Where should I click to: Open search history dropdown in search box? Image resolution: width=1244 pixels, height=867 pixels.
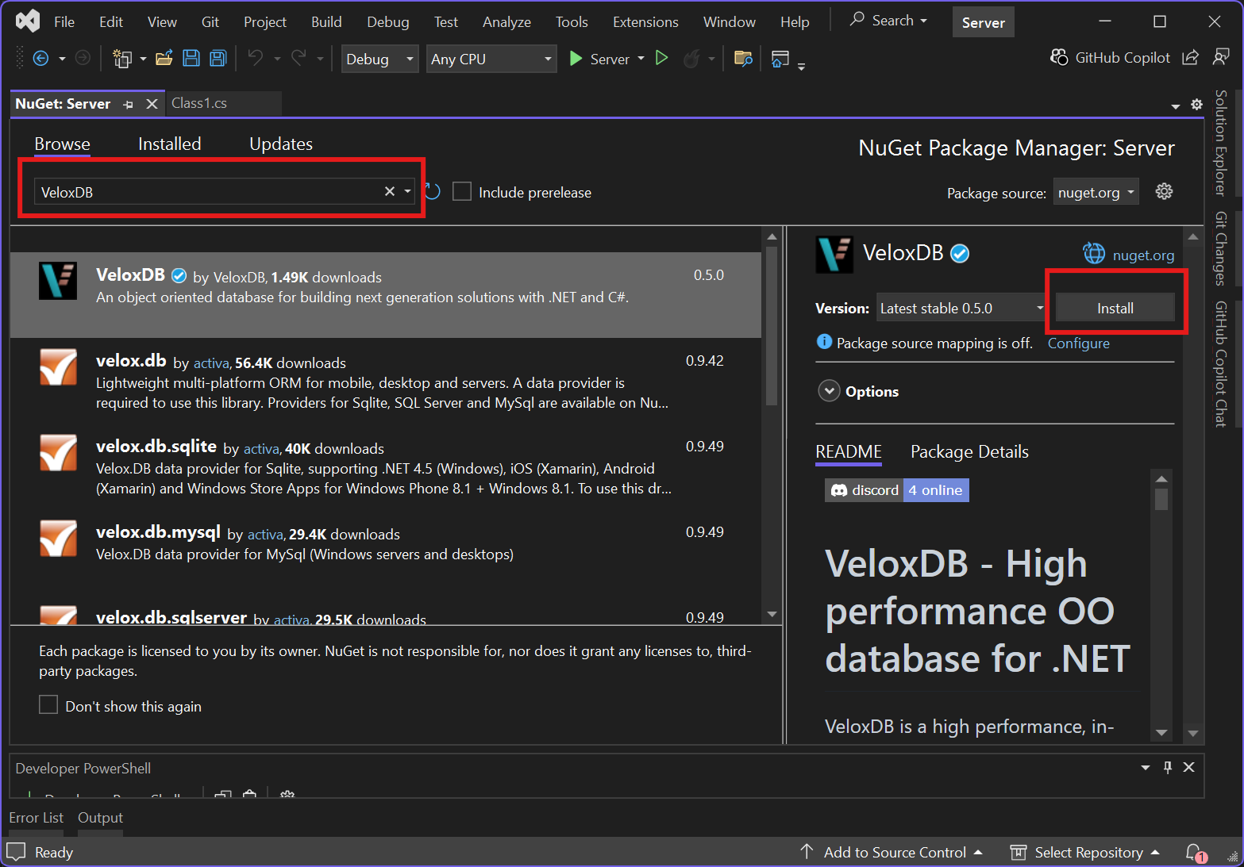click(407, 191)
